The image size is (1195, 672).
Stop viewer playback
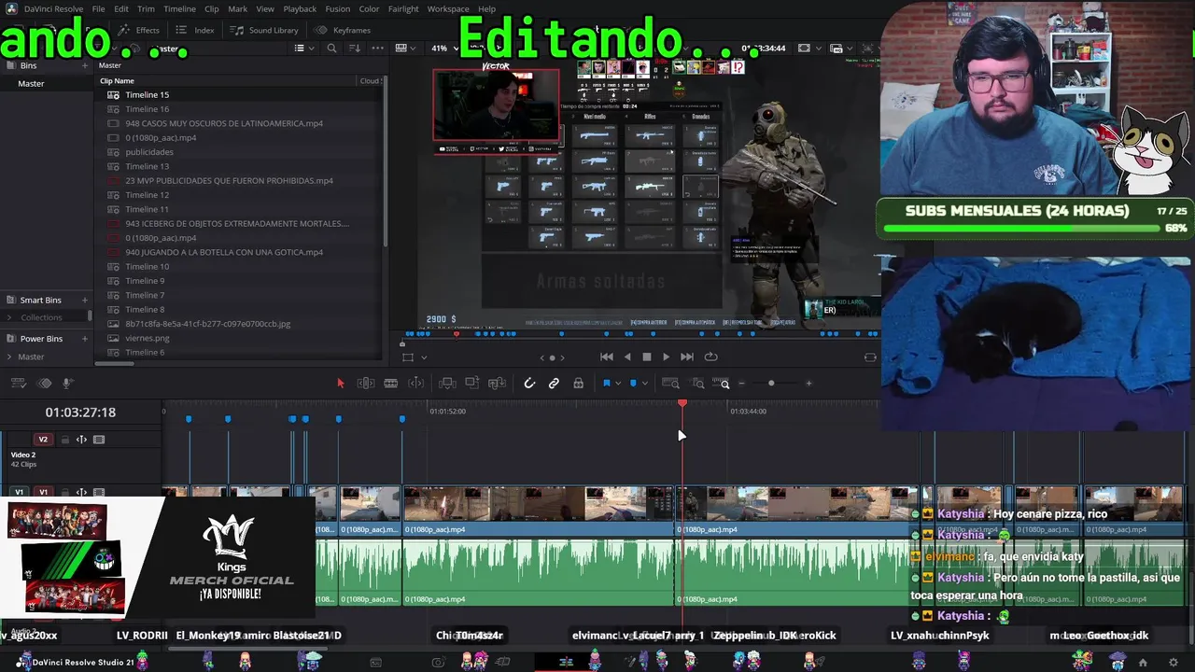[646, 357]
